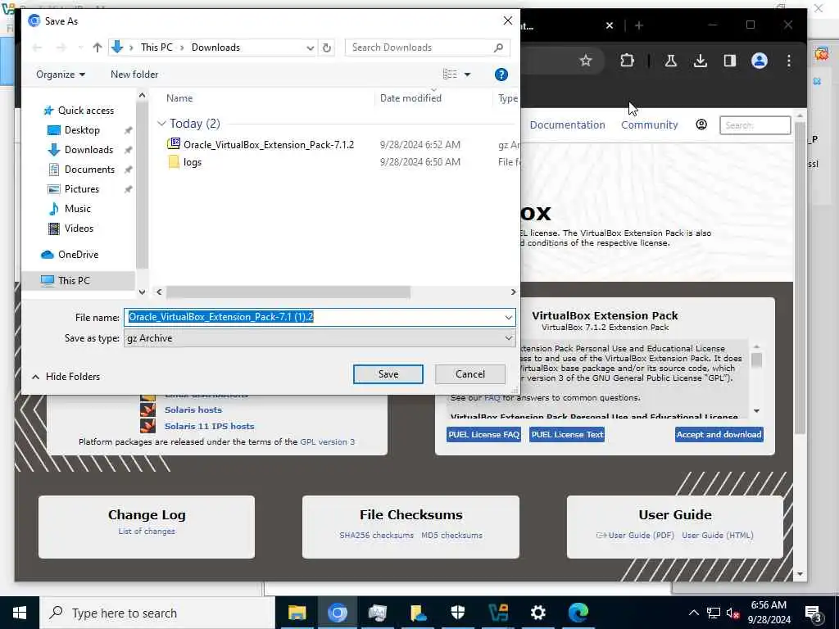The width and height of the screenshot is (839, 629).
Task: Open the Documentation menu on VirtualBox site
Action: [x=567, y=124]
